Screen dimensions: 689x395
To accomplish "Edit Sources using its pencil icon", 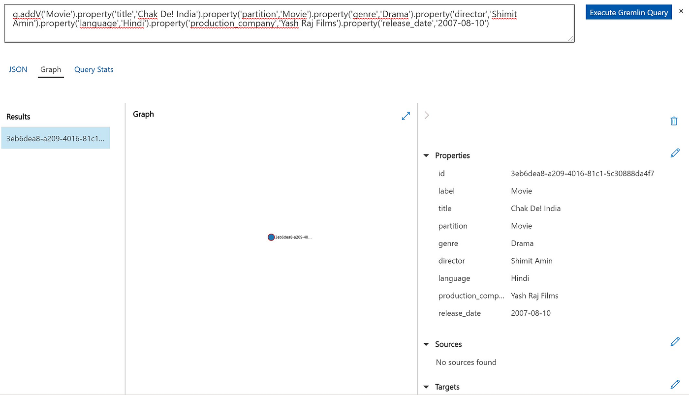I will tap(675, 341).
